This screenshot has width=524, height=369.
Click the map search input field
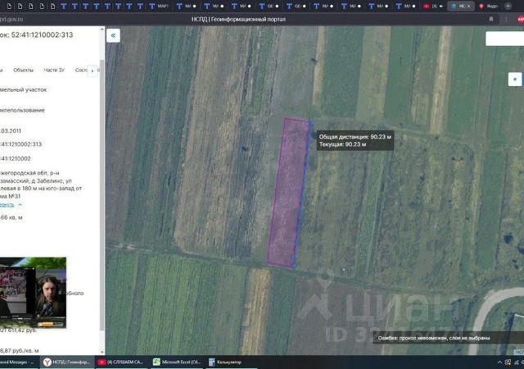[x=504, y=39]
